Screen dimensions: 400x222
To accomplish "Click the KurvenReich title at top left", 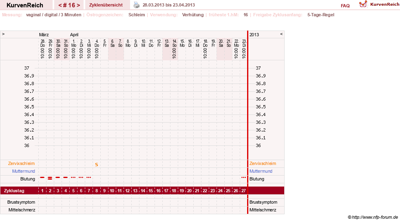I will [25, 5].
